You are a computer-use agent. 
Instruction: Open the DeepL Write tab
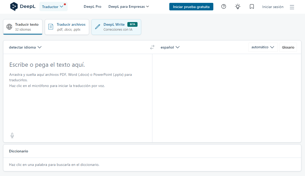coord(116,27)
